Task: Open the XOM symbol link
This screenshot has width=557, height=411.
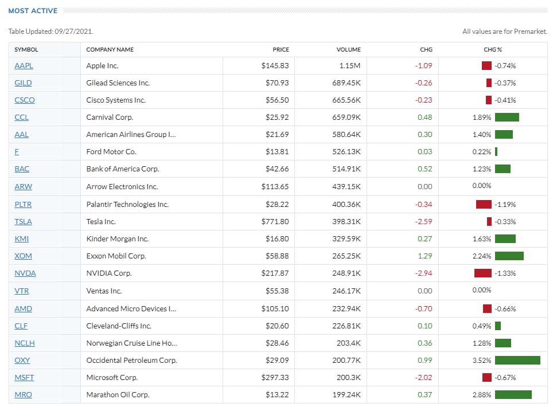Action: point(23,256)
